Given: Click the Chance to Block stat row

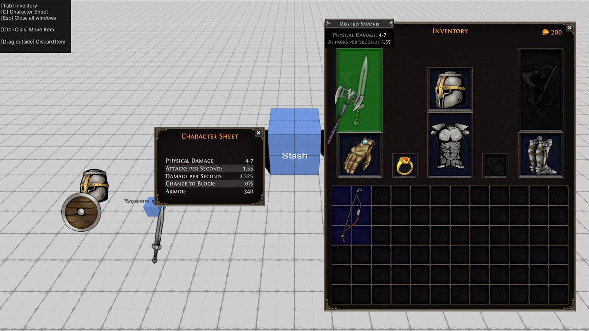Looking at the screenshot, I should [210, 184].
